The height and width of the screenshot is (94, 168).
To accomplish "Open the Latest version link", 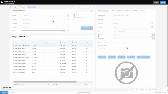I will click(x=12, y=3).
